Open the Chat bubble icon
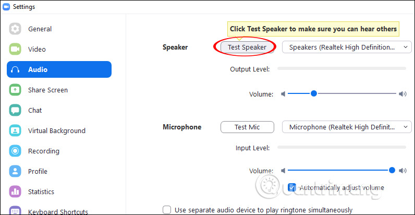The image size is (415, 215). tap(15, 110)
